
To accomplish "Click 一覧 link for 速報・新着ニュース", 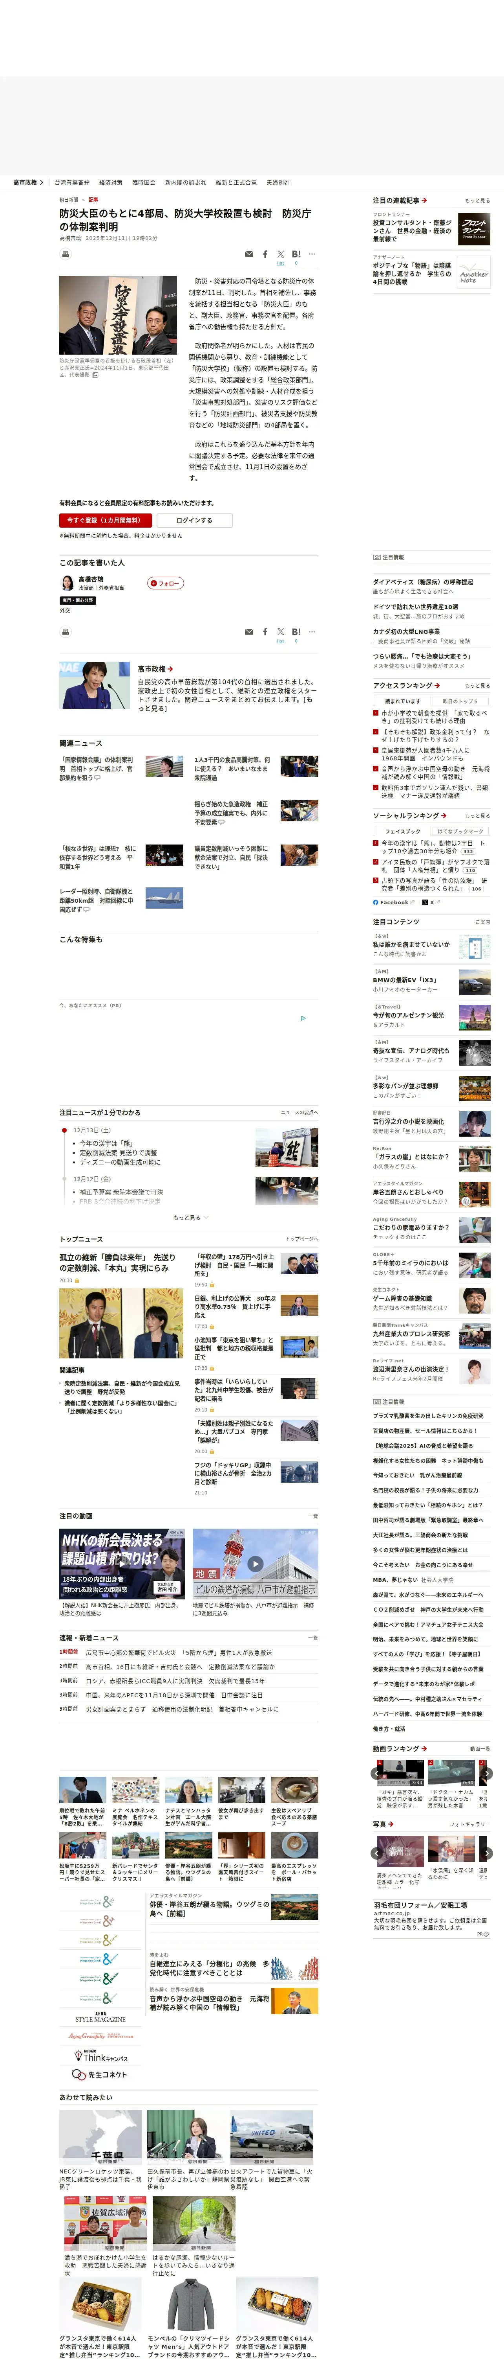I will [313, 1638].
